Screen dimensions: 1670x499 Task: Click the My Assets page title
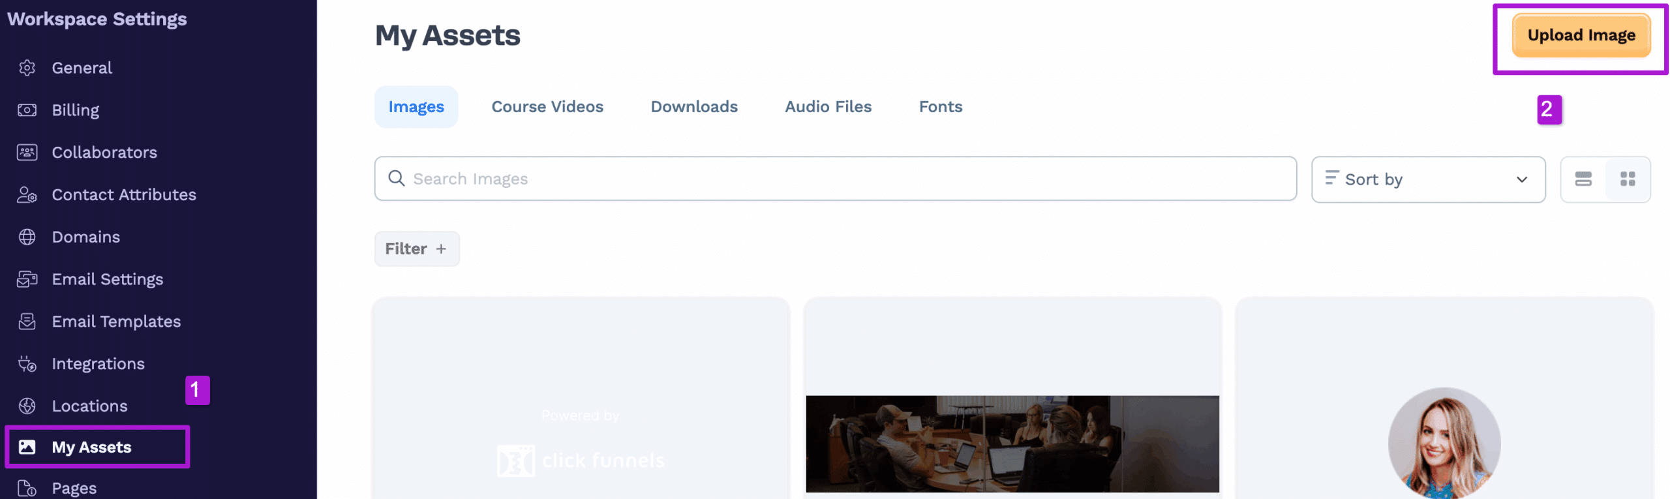point(448,35)
